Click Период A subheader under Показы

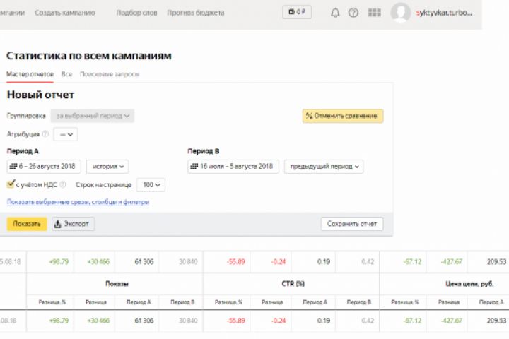(139, 302)
